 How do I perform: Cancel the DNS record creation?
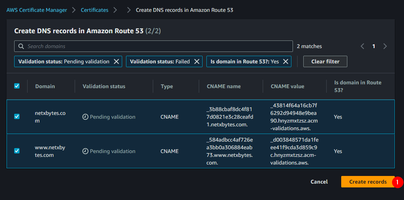pos(319,182)
